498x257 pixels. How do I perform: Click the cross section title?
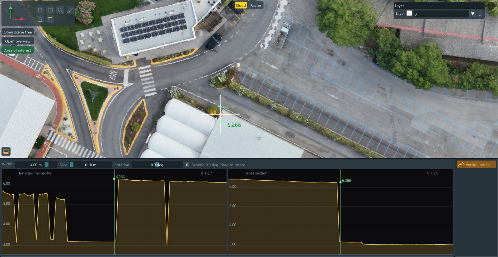pos(256,173)
